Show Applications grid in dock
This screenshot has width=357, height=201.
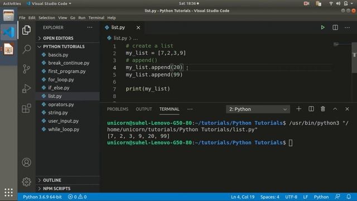[8, 193]
